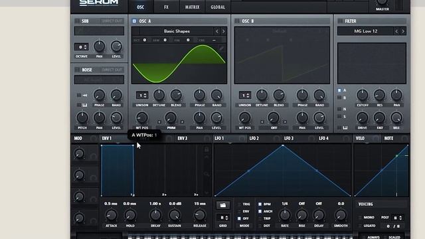Image resolution: width=425 pixels, height=239 pixels.
Task: Set LFO mode to OFF
Action: 239,218
